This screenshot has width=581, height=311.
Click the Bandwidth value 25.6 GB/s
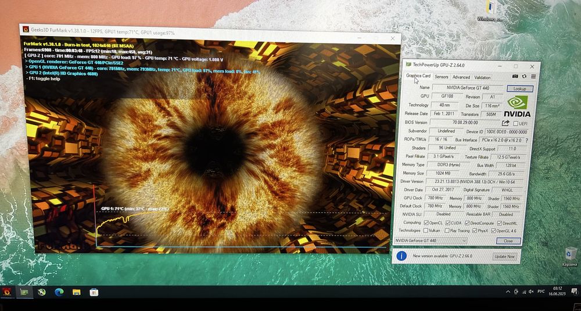[507, 174]
